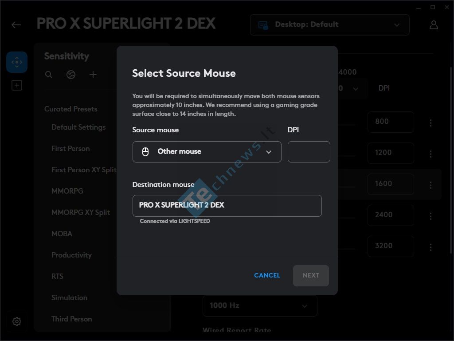Open settings gear at bottom left
The height and width of the screenshot is (341, 454).
[x=17, y=321]
